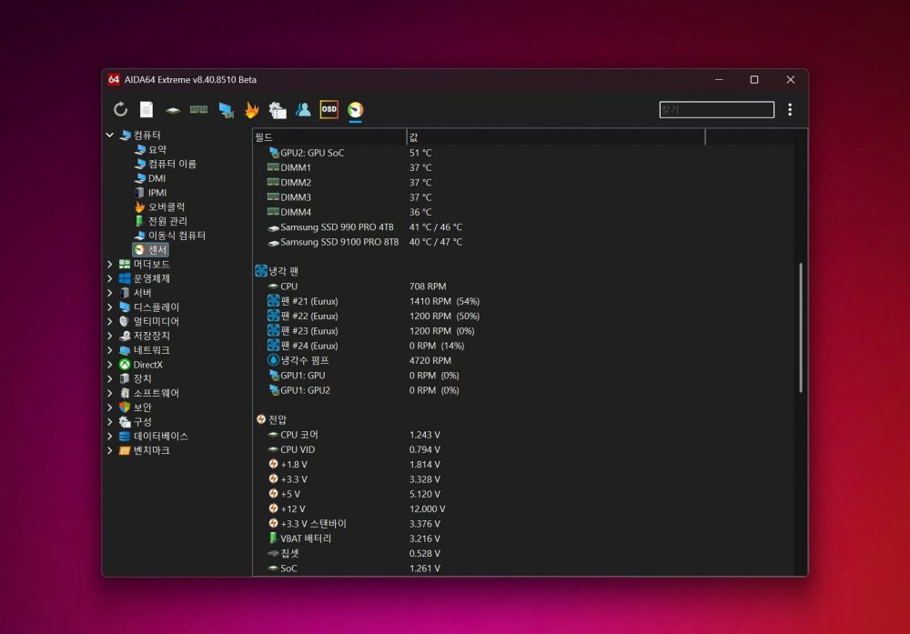This screenshot has height=634, width=910.
Task: Expand the 저장장치 node chevron
Action: coord(110,336)
